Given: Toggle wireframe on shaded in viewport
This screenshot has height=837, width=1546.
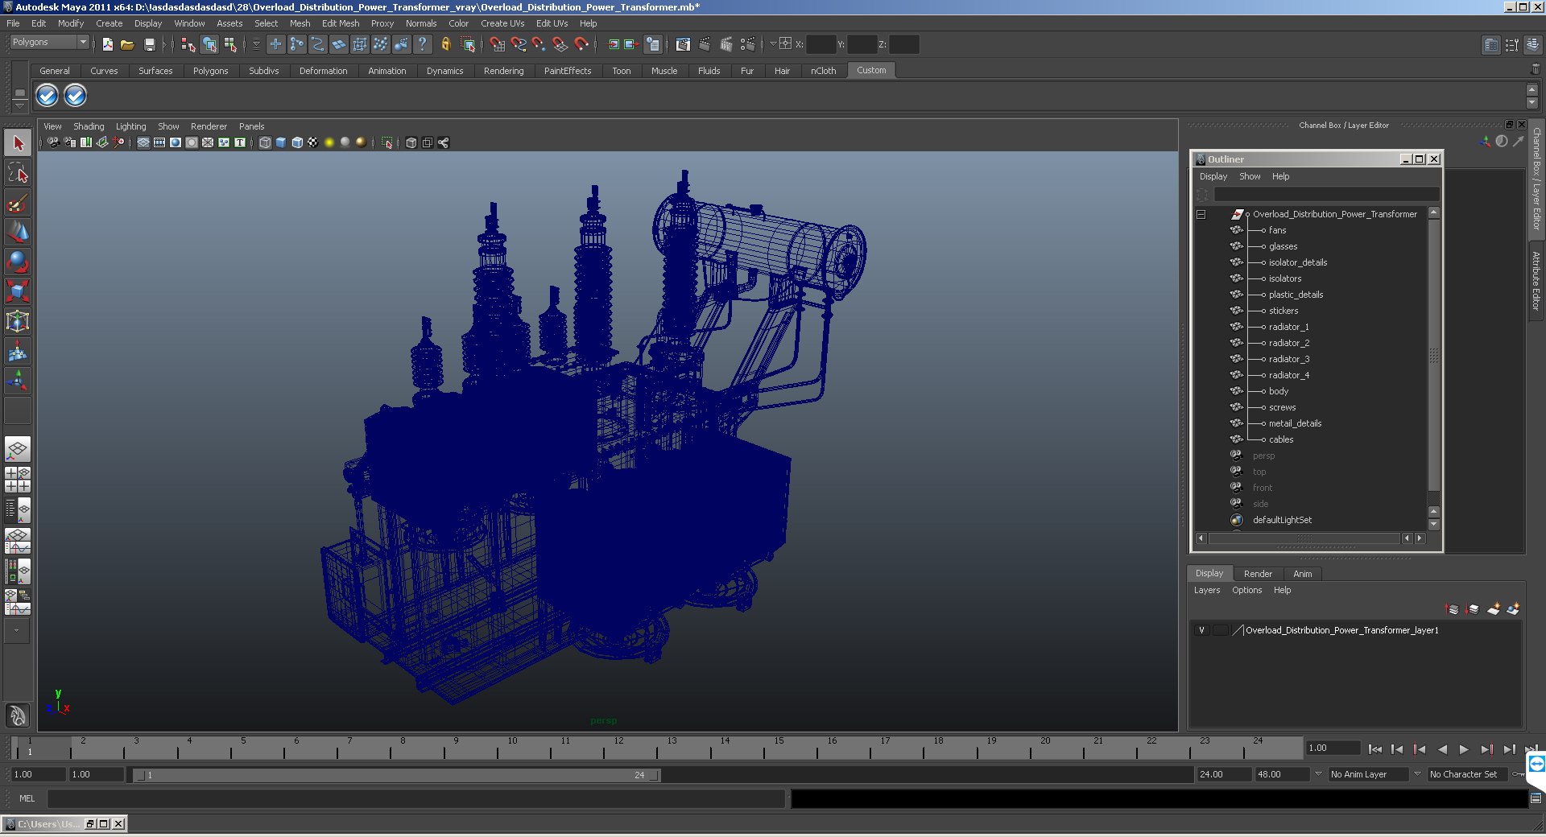Looking at the screenshot, I should click(x=297, y=142).
